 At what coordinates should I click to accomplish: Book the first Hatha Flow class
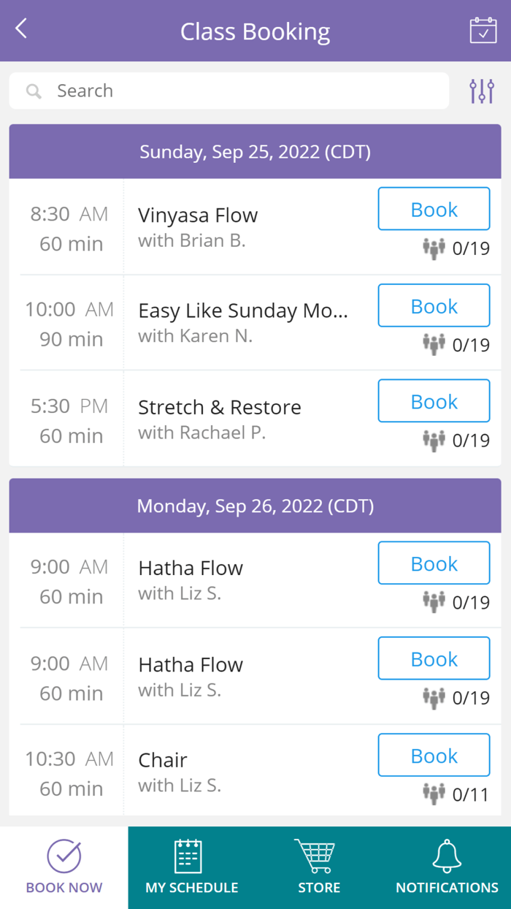point(434,563)
